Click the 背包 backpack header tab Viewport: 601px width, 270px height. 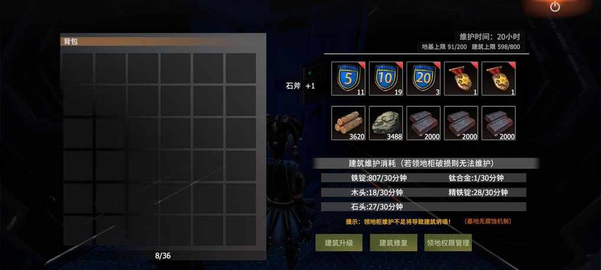[163, 42]
